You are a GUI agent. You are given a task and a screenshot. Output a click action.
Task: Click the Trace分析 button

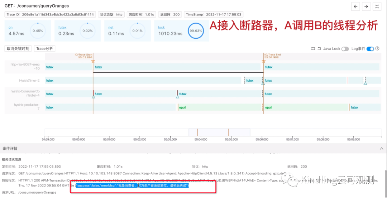point(45,49)
